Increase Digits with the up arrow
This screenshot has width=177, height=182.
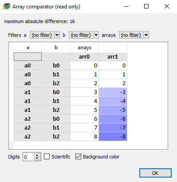click(x=37, y=155)
